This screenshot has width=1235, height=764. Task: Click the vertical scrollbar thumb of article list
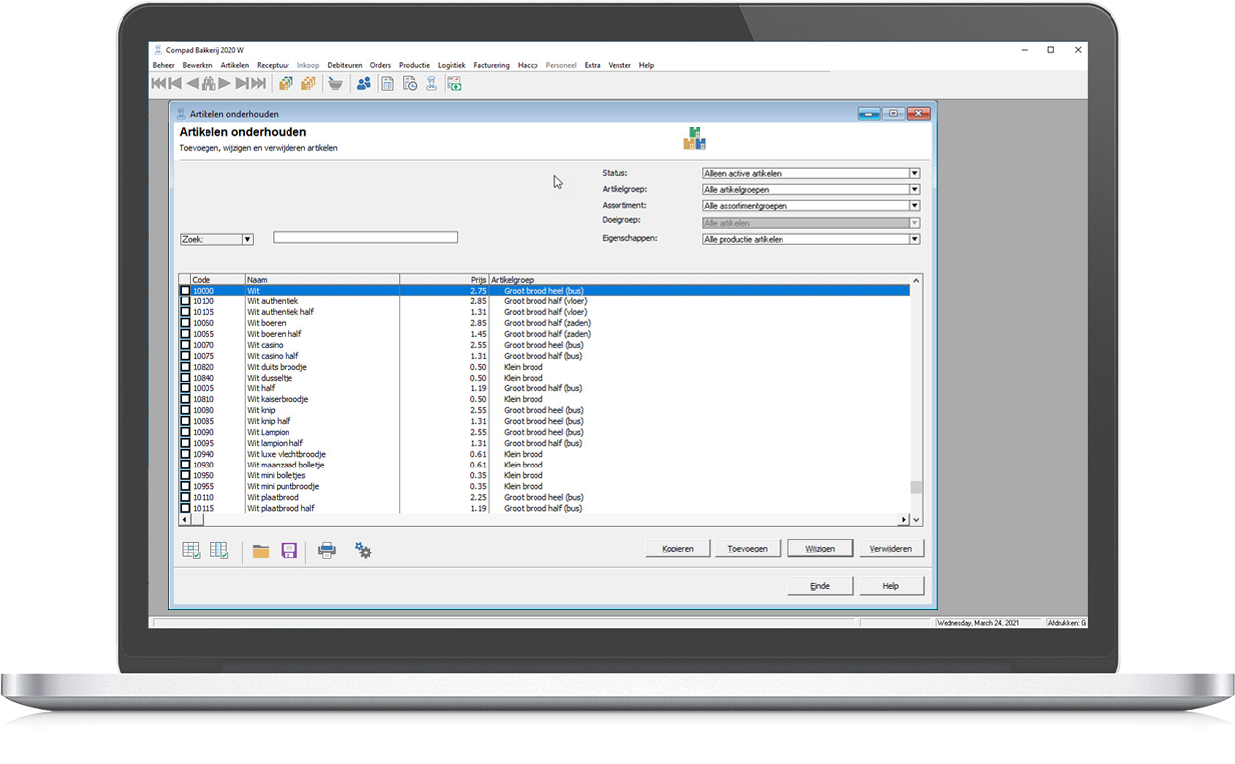[x=916, y=487]
